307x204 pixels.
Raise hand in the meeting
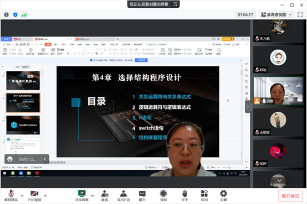click(x=185, y=196)
